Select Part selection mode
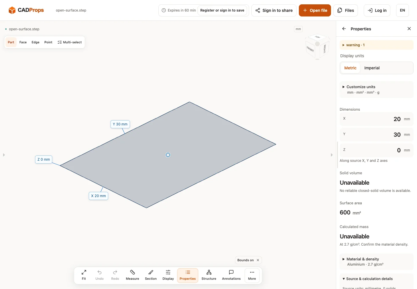 [11, 42]
